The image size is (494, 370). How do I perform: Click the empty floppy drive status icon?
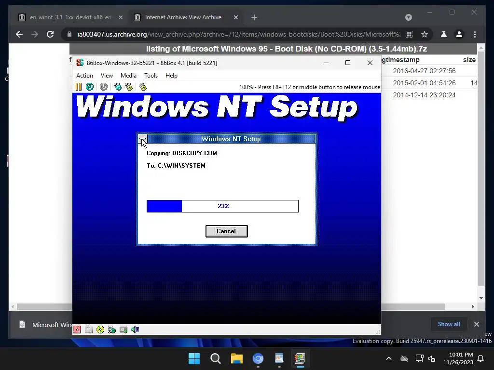(89, 330)
